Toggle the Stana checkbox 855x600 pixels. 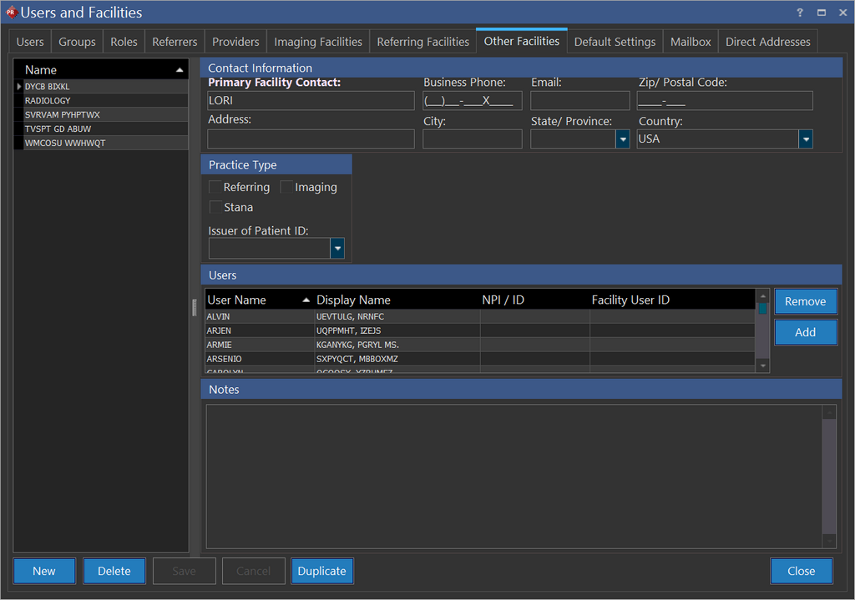click(x=215, y=208)
